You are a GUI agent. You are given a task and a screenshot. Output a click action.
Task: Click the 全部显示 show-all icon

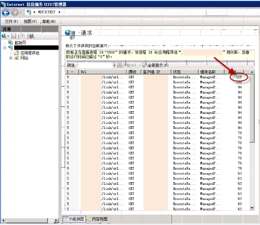coord(144,65)
